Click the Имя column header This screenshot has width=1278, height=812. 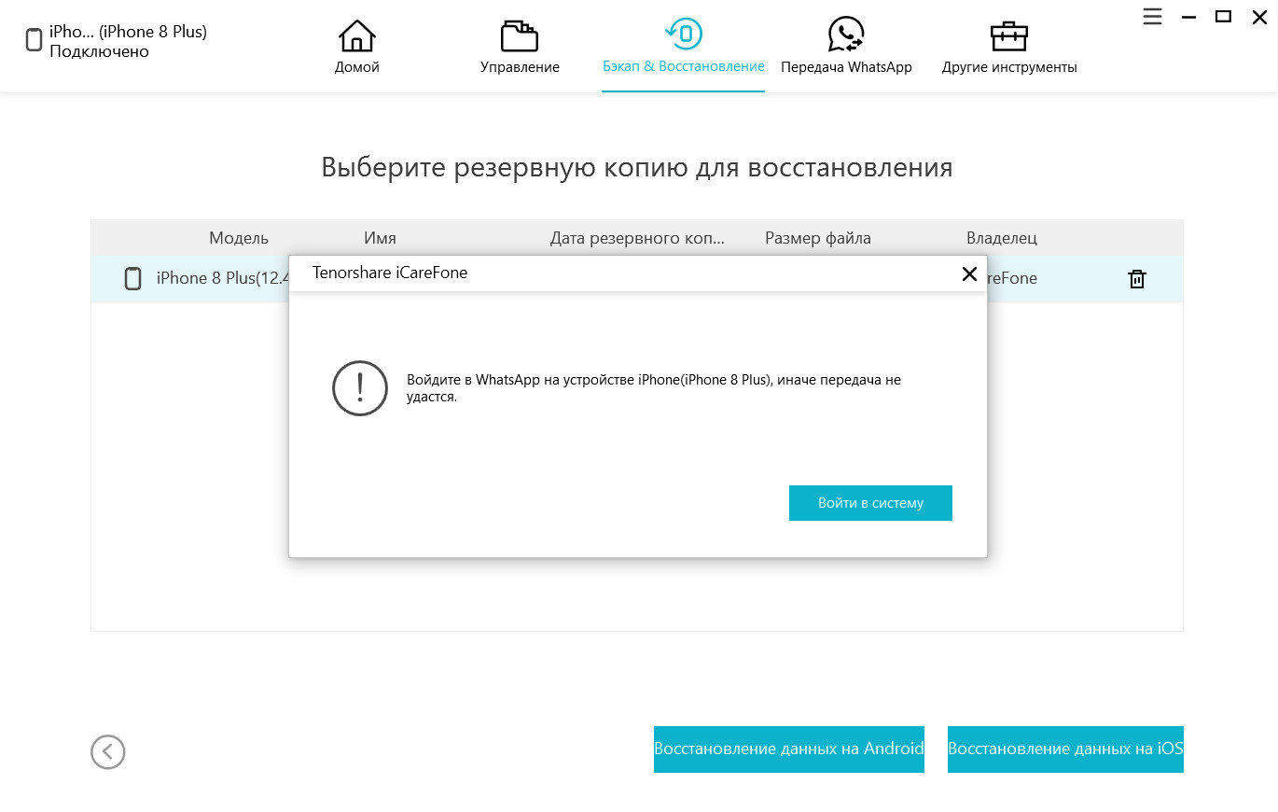click(x=380, y=238)
